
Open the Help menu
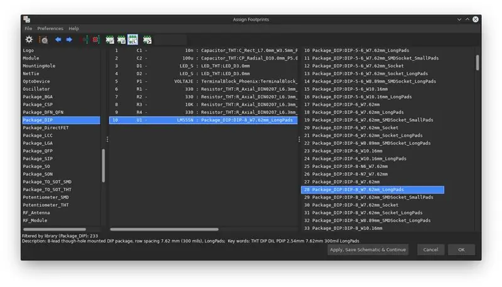coord(73,28)
